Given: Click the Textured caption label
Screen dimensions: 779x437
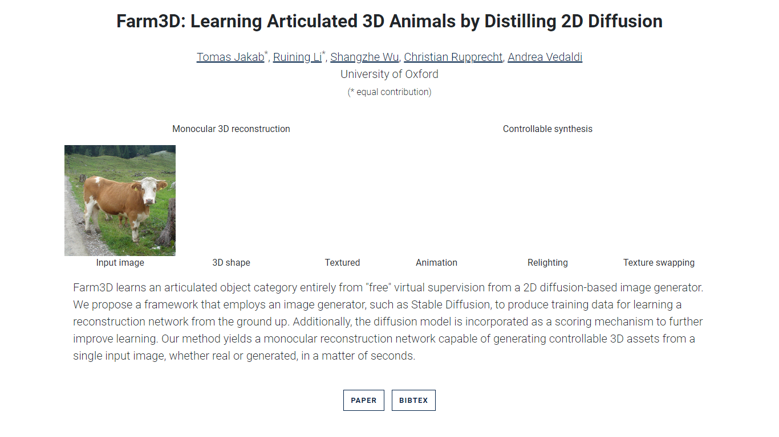Looking at the screenshot, I should [x=342, y=263].
